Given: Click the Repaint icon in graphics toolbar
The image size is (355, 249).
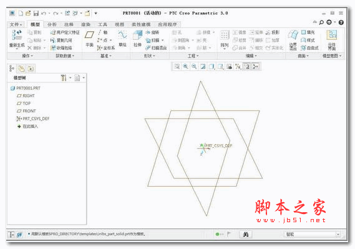Looking at the screenshot, I should click(203, 67).
